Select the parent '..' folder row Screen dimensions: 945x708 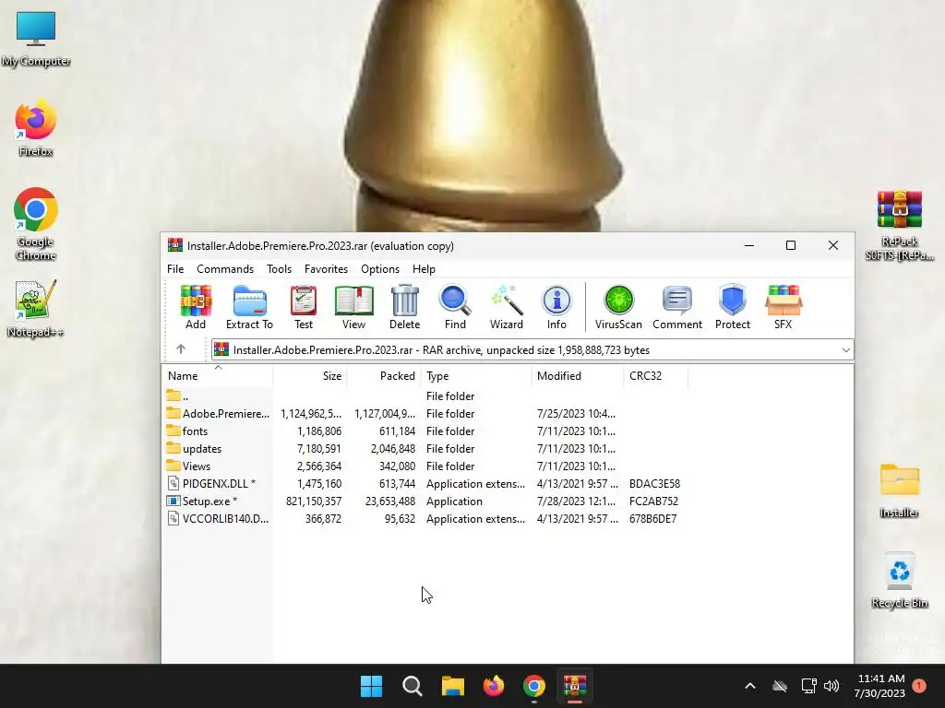pos(425,396)
